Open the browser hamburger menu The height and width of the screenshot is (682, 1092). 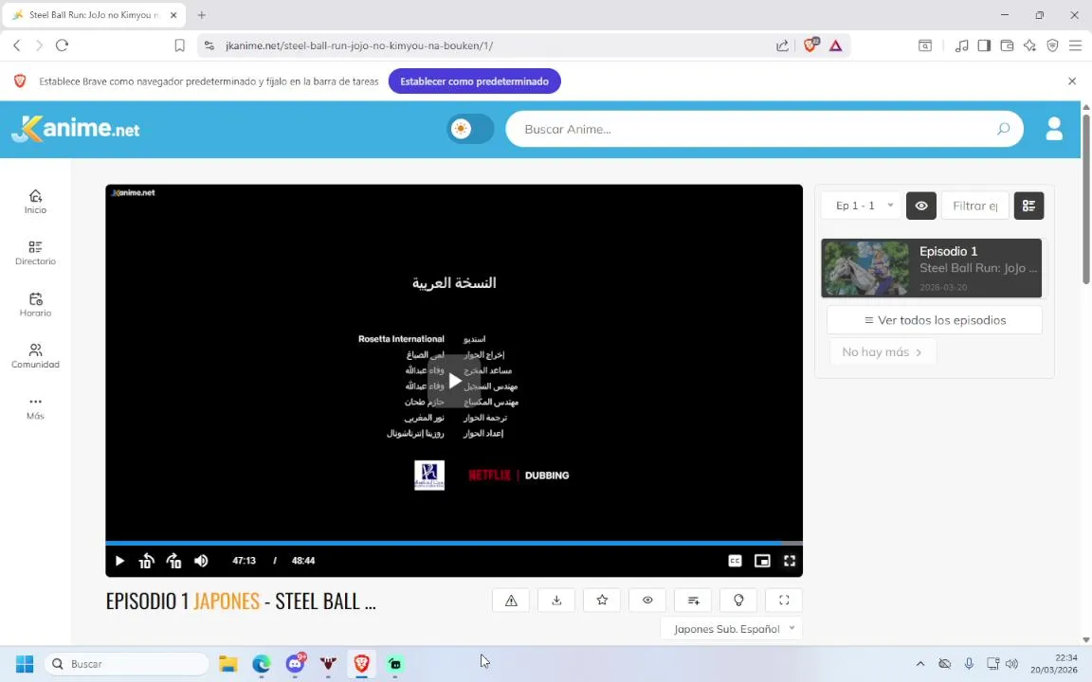coord(1075,45)
